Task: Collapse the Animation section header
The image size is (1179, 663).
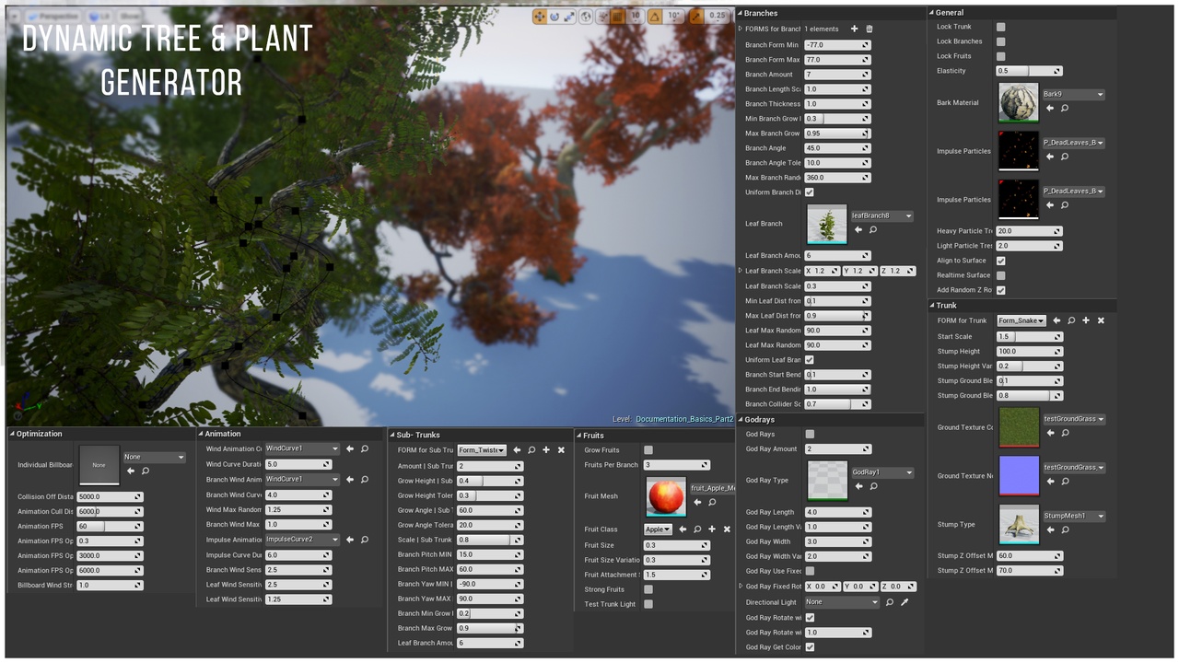Action: pos(200,434)
